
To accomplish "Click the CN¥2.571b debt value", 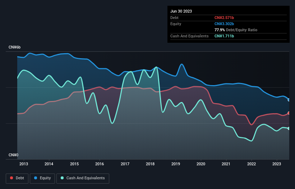I will coord(224,18).
